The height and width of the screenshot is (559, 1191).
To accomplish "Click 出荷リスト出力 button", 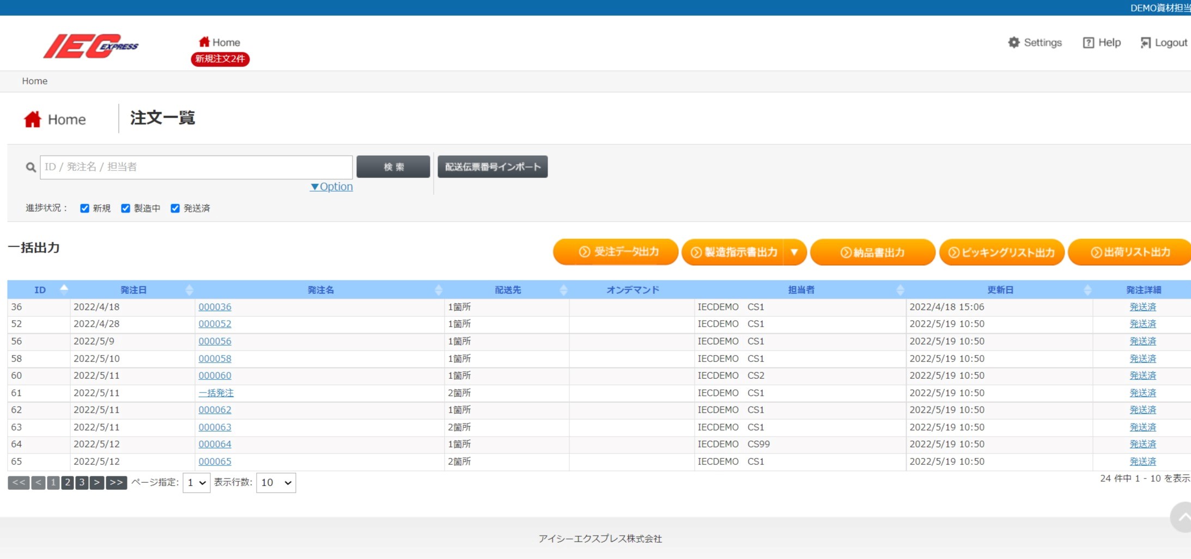I will click(x=1129, y=252).
